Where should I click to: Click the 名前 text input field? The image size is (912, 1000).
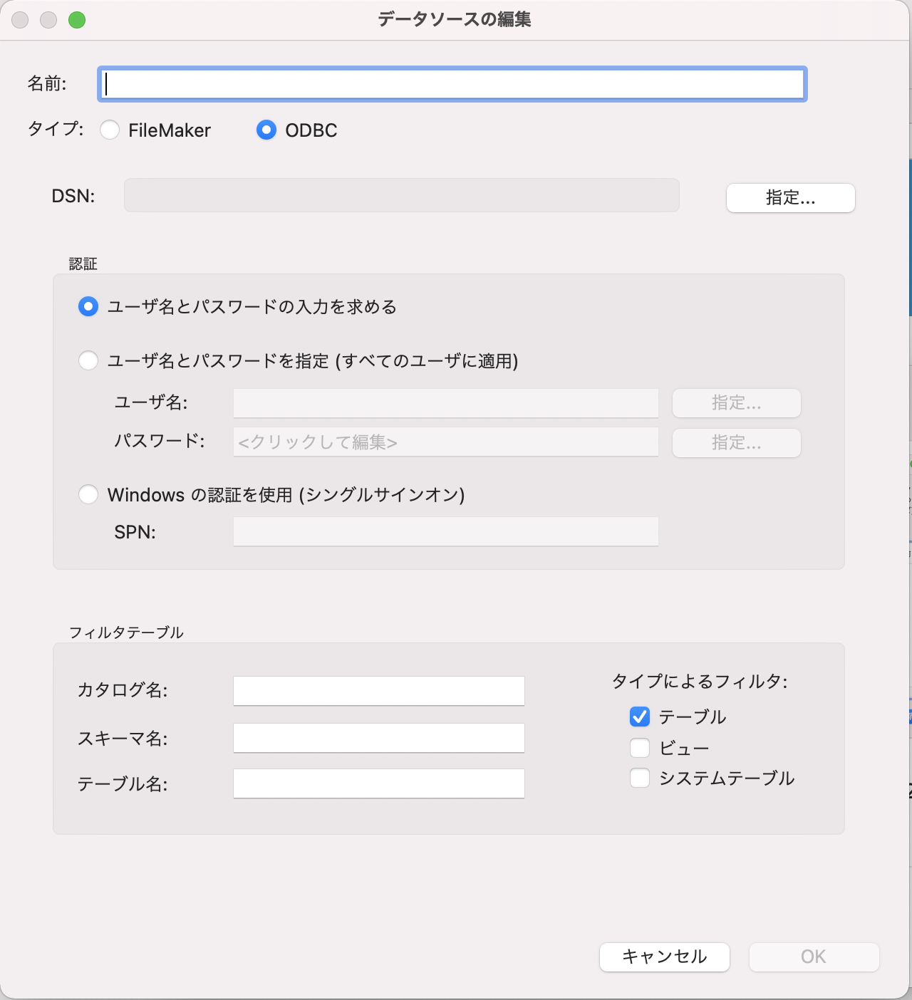[452, 84]
